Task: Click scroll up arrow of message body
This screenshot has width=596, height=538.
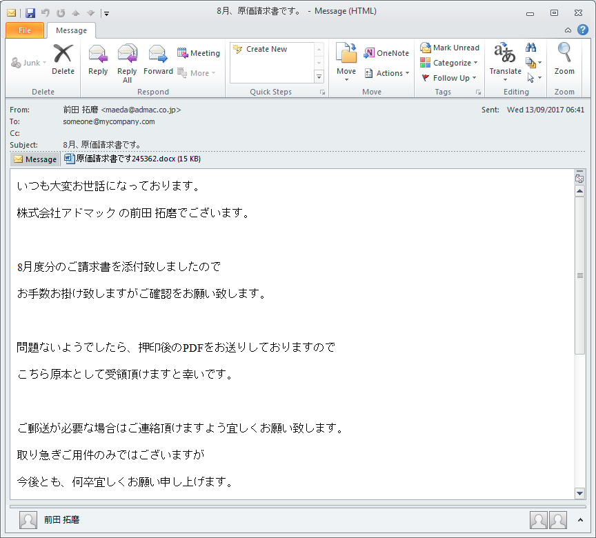Action: tap(579, 191)
